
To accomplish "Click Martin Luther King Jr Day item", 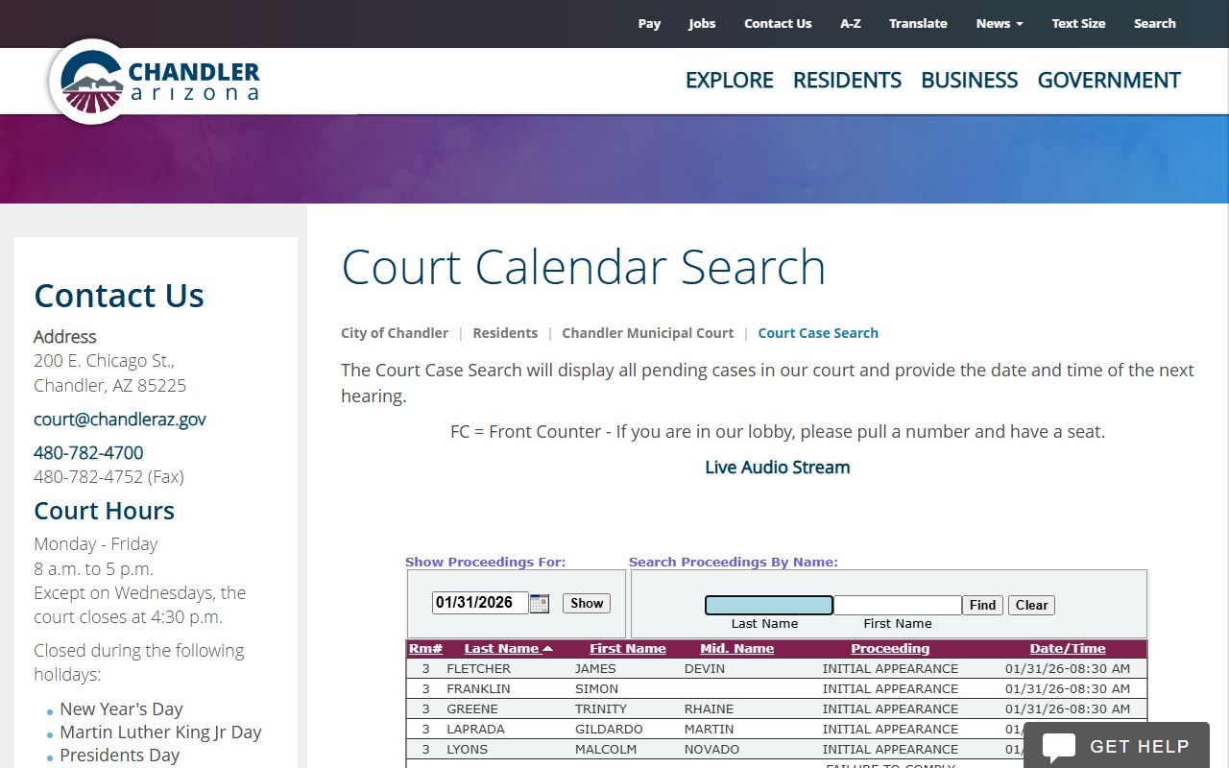I will 160,732.
